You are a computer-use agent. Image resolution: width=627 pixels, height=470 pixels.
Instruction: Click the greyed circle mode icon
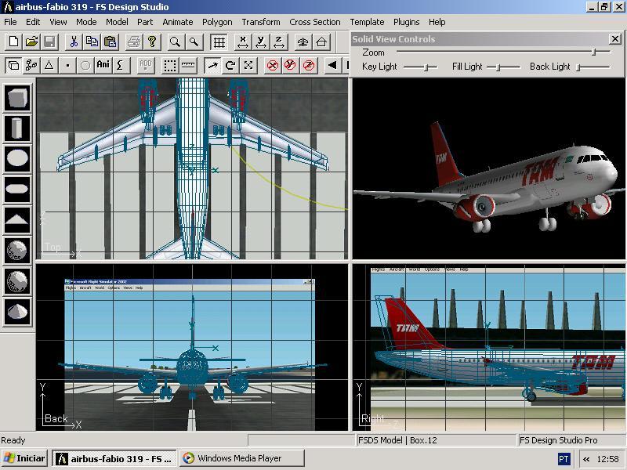pos(85,65)
